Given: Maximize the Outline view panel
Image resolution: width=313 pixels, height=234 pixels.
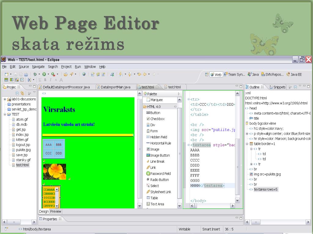Looking at the screenshot, I should [x=308, y=86].
